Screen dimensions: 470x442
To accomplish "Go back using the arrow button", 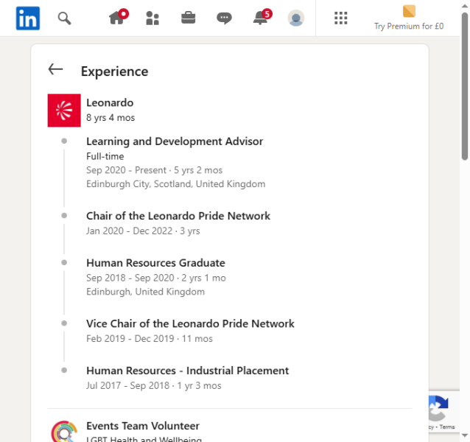I will click(55, 70).
